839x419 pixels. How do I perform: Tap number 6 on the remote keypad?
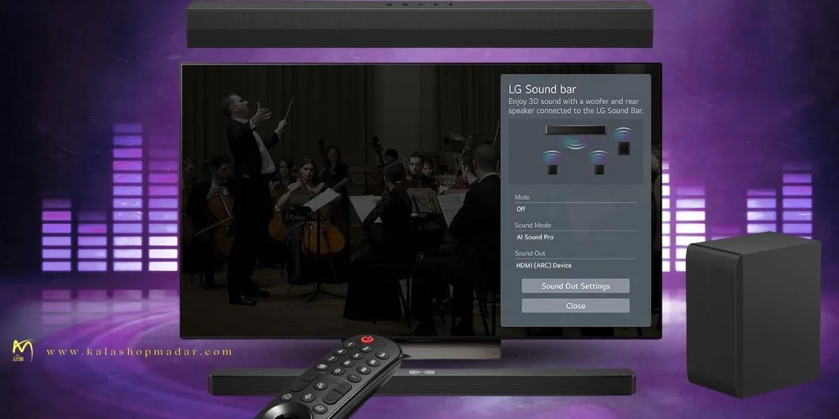373,362
